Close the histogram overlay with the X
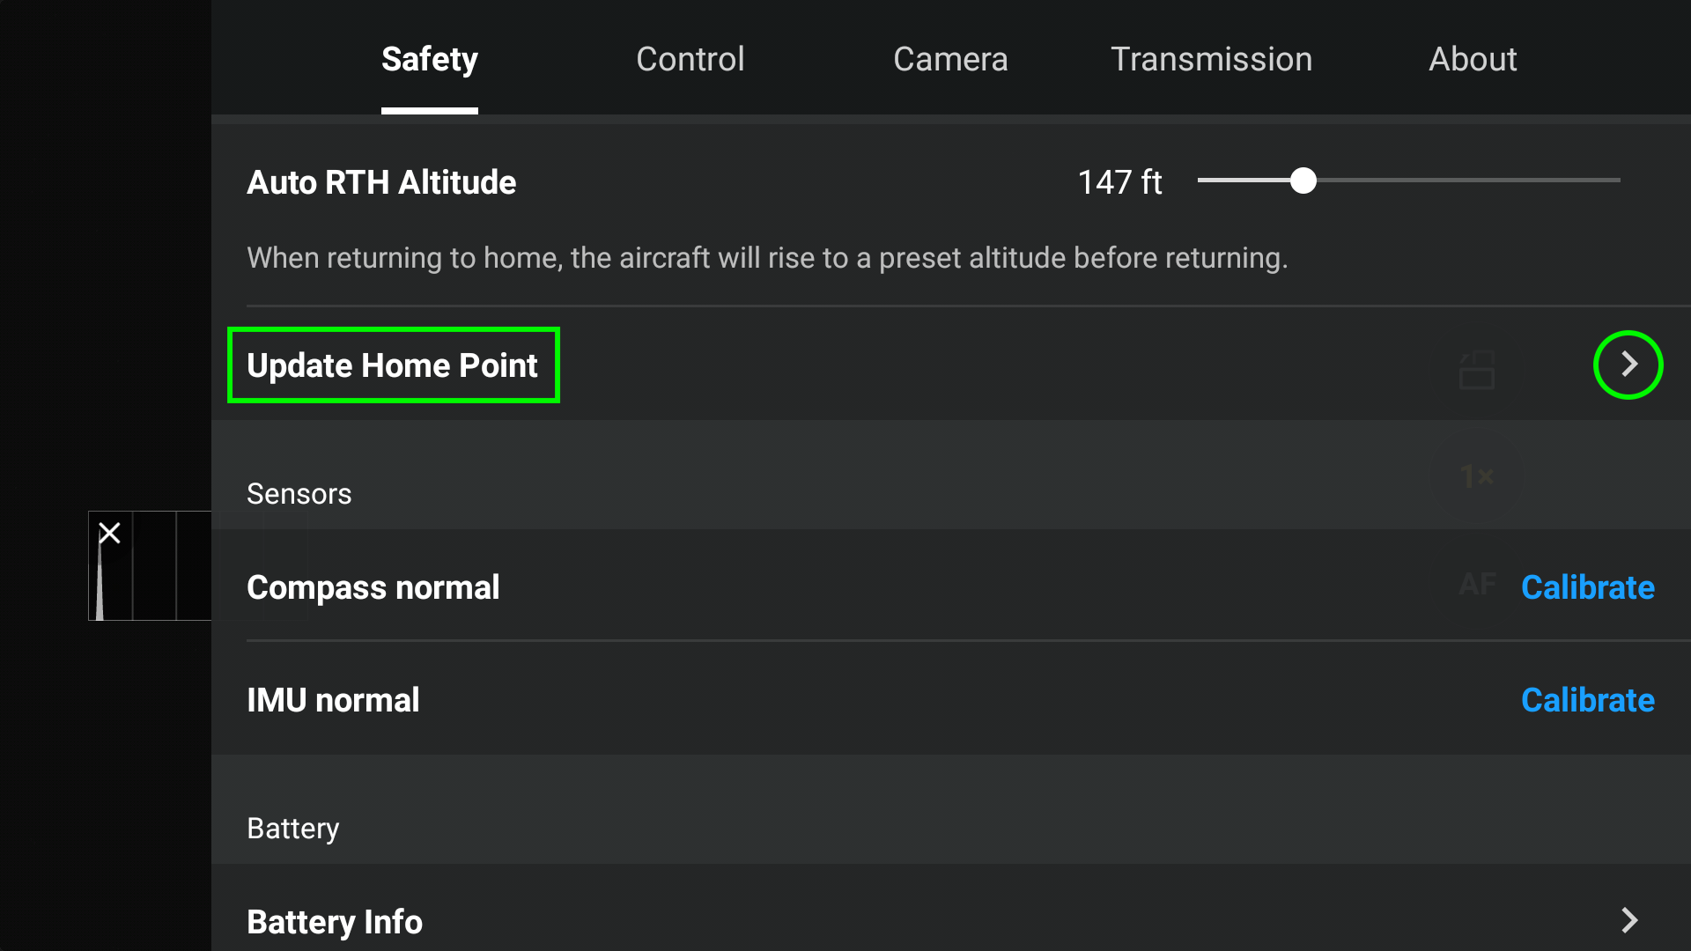 point(109,533)
